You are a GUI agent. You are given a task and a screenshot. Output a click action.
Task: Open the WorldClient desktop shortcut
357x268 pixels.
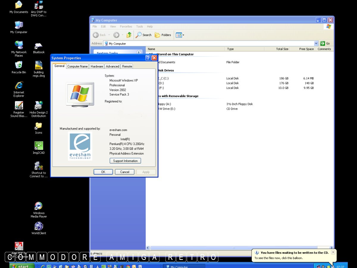(39, 226)
